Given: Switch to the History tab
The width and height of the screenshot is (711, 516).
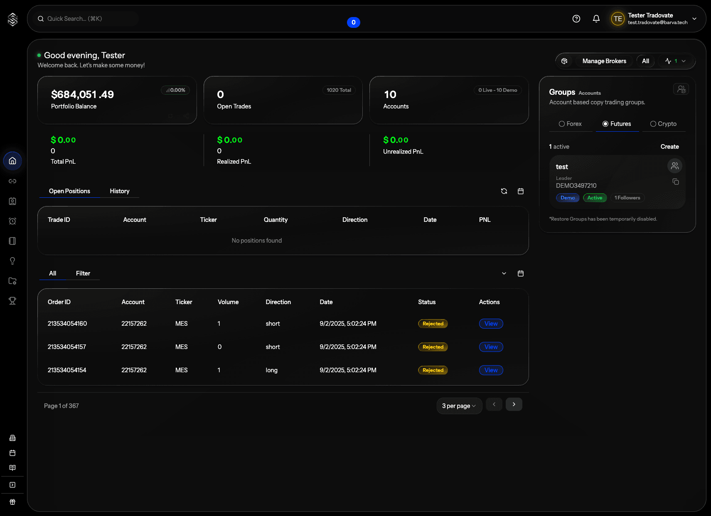Looking at the screenshot, I should click(x=120, y=191).
